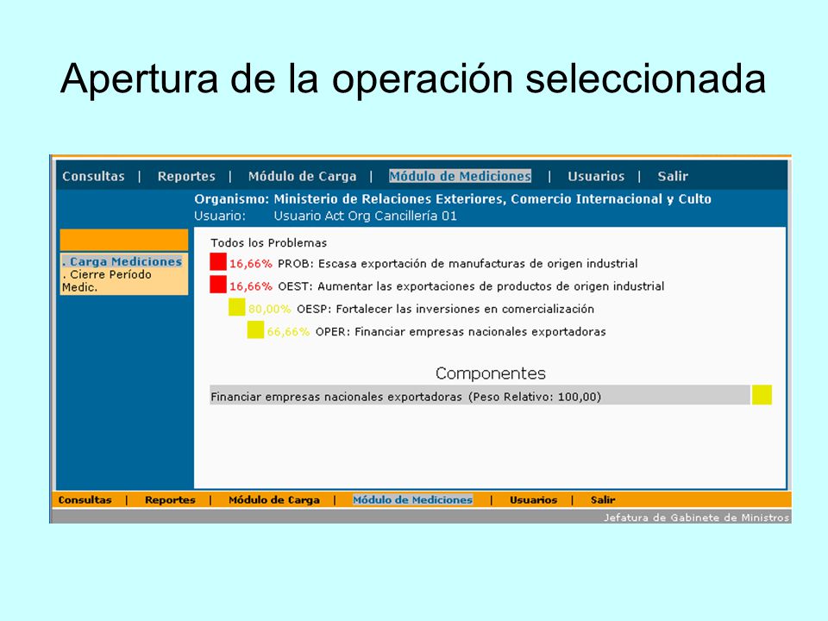Click Salir in the orange footer bar

(603, 499)
